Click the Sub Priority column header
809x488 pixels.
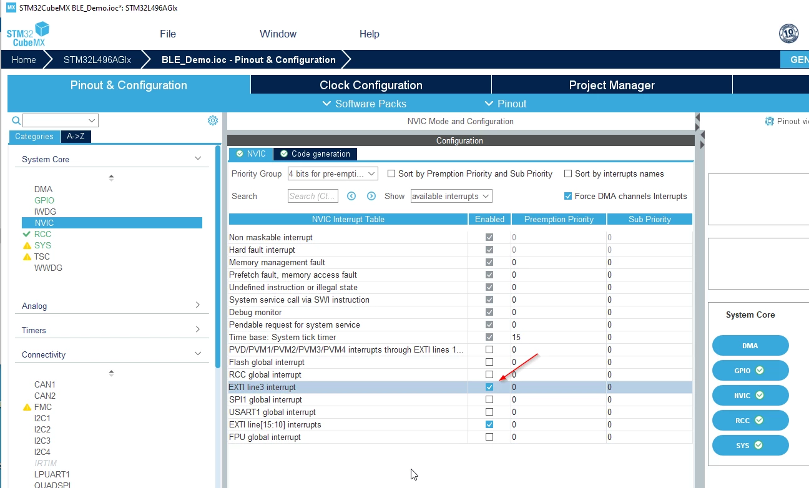coord(650,219)
